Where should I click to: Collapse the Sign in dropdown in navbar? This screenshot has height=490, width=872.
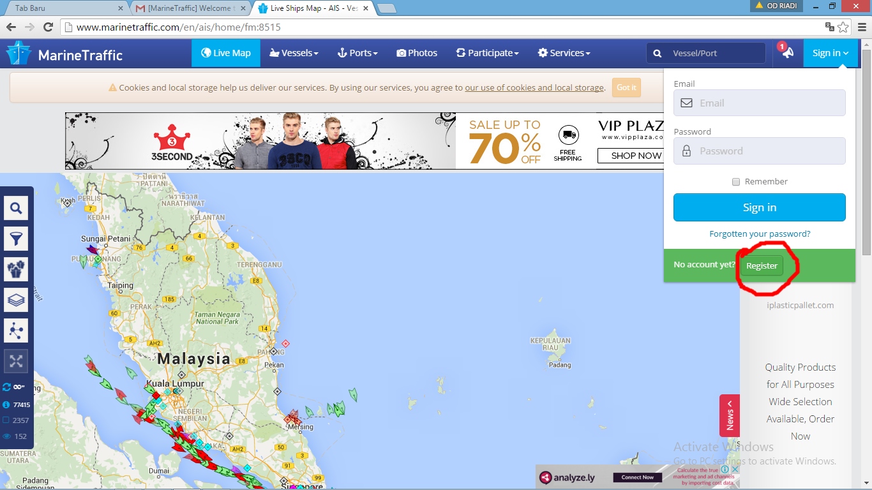point(831,53)
